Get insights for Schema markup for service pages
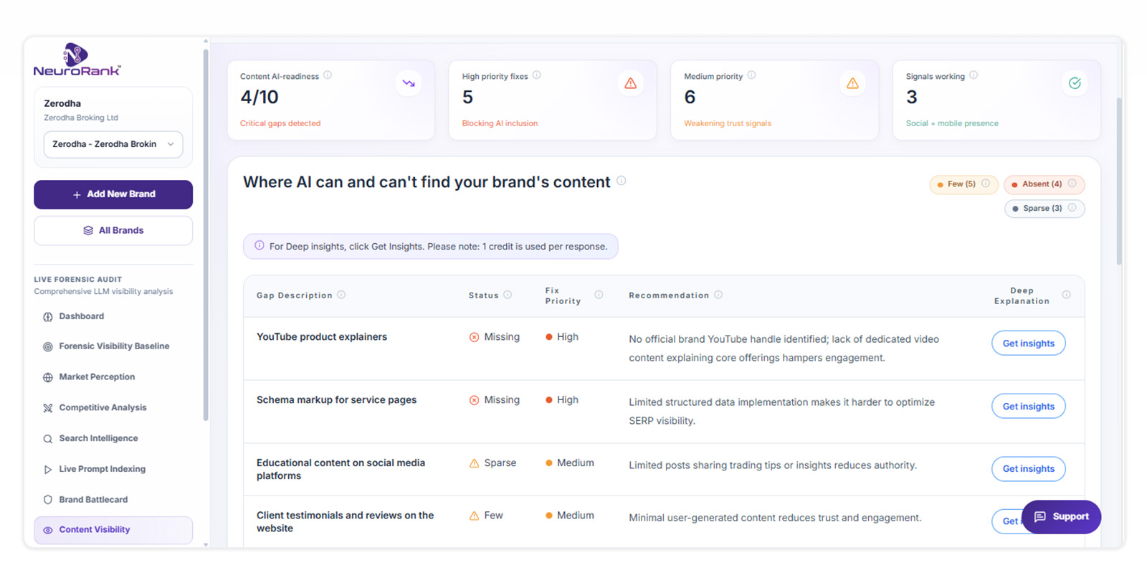1147x583 pixels. [1028, 407]
